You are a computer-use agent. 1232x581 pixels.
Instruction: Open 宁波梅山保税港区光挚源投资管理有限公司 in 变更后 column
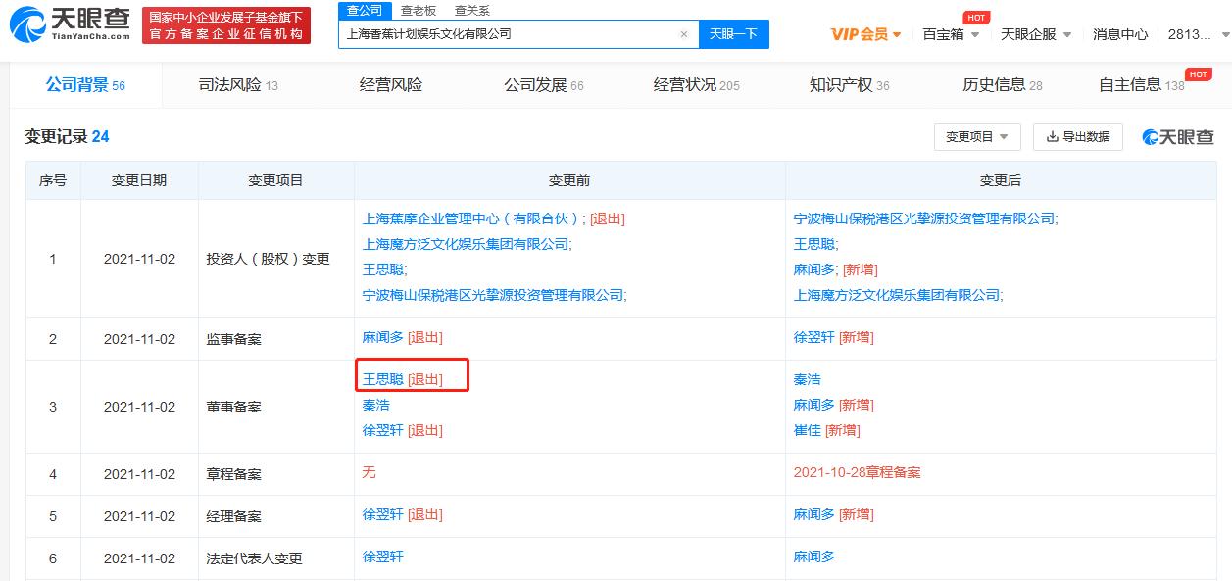click(x=925, y=218)
